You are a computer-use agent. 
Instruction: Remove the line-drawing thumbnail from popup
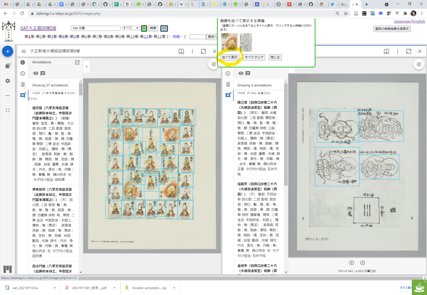click(x=246, y=42)
